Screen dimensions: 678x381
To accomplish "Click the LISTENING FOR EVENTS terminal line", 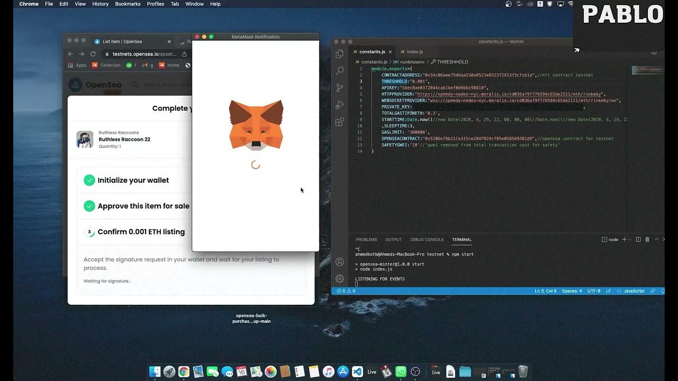I will point(380,279).
